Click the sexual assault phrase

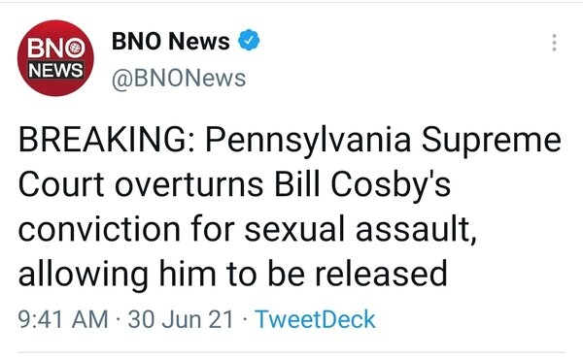click(360, 230)
